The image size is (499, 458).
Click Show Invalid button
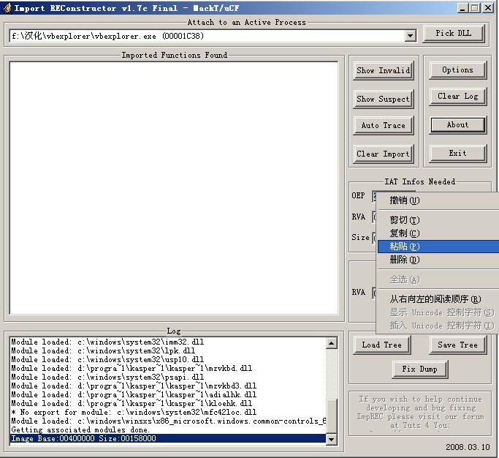coord(383,70)
